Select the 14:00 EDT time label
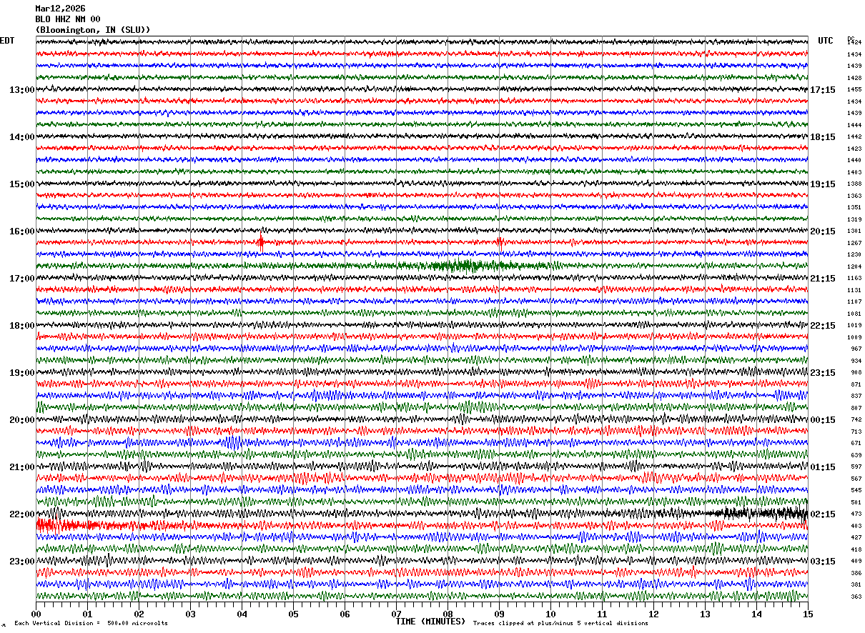Viewport: 865px width, 633px height. pos(21,137)
